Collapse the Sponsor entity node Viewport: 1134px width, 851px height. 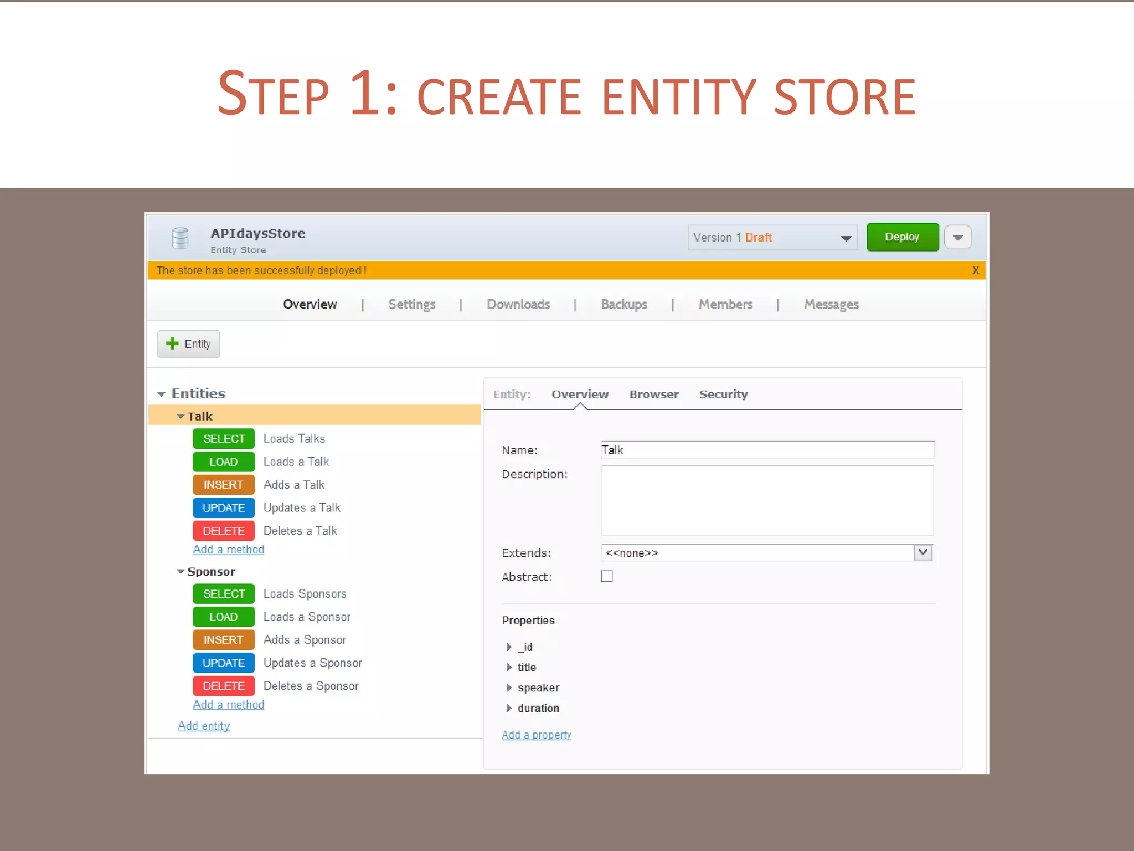pyautogui.click(x=181, y=571)
